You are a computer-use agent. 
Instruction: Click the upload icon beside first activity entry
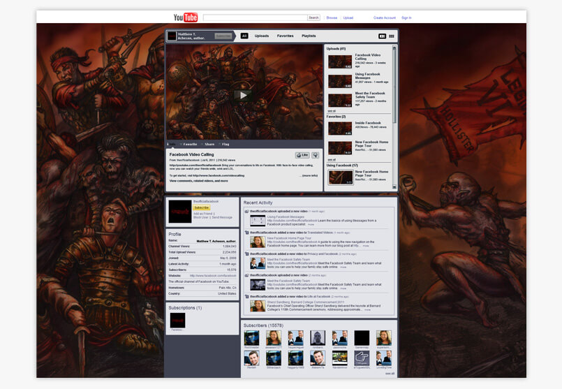[x=246, y=211]
